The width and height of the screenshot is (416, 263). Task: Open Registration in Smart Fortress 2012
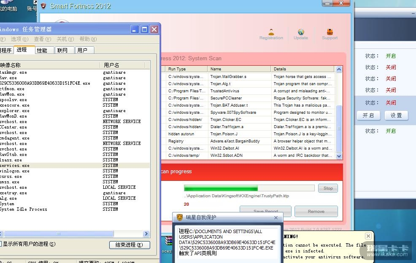click(271, 35)
